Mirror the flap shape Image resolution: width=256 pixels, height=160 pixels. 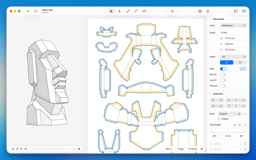click(235, 125)
